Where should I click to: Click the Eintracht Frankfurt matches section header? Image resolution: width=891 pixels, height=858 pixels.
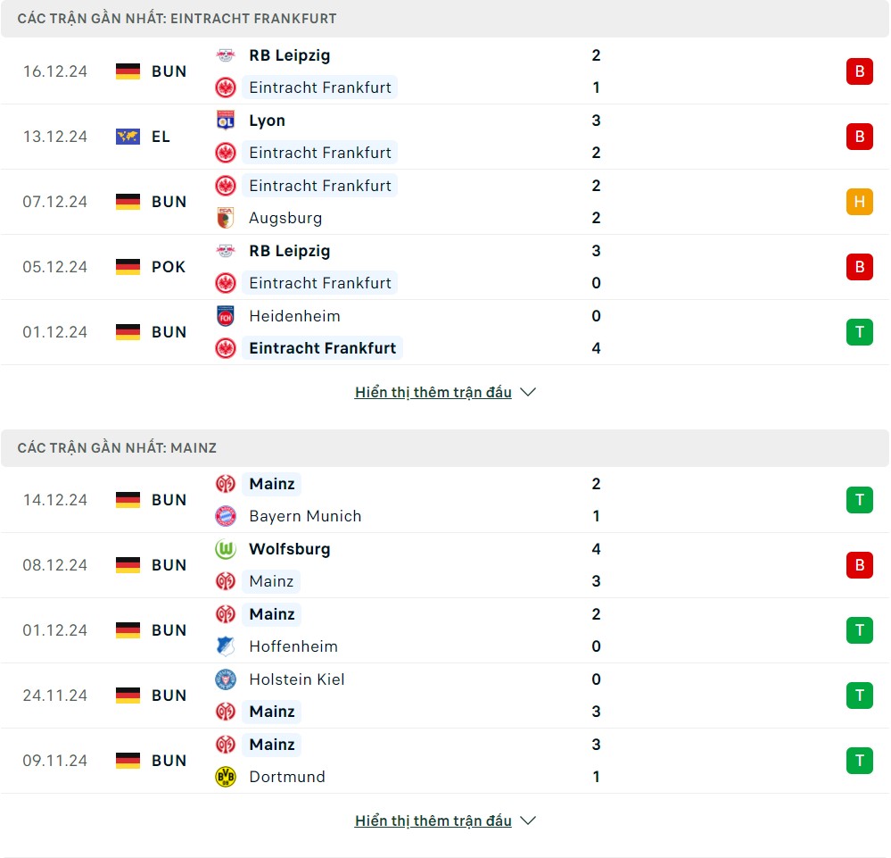pos(177,19)
